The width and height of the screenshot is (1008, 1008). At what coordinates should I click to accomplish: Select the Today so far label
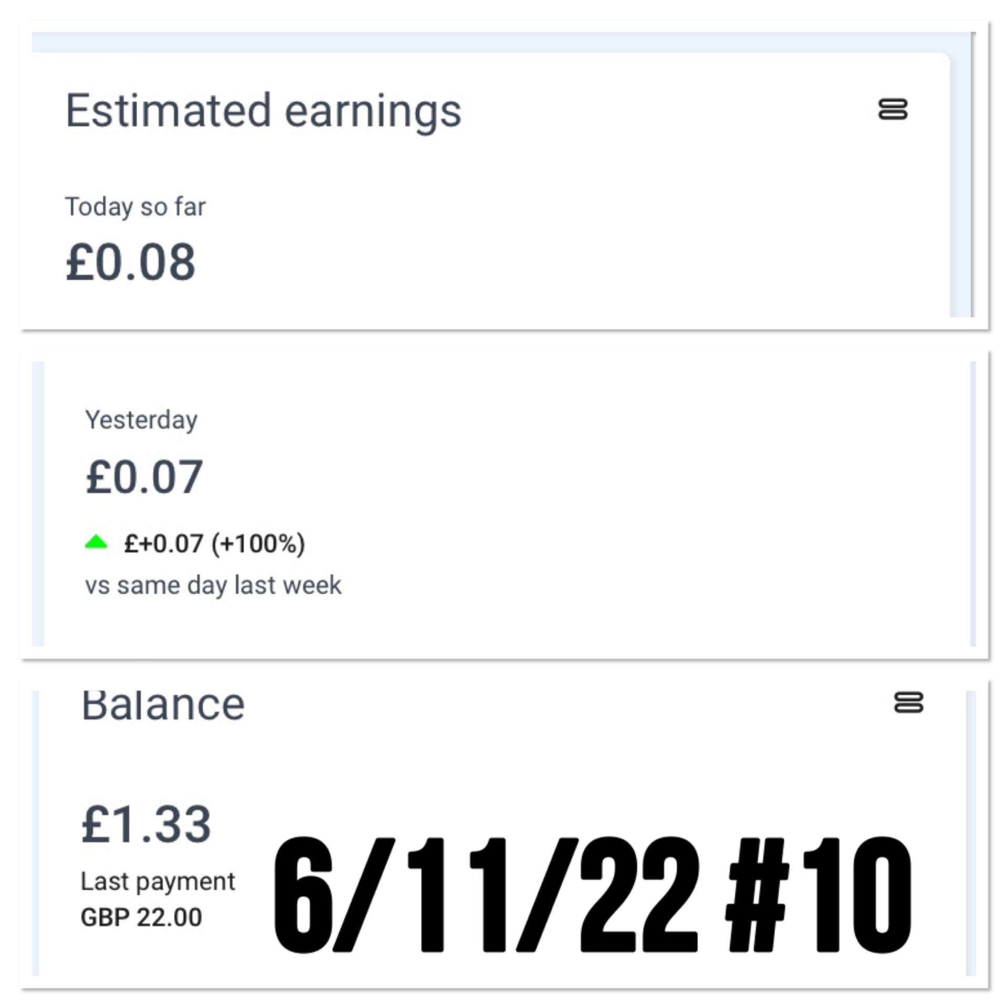tap(135, 206)
